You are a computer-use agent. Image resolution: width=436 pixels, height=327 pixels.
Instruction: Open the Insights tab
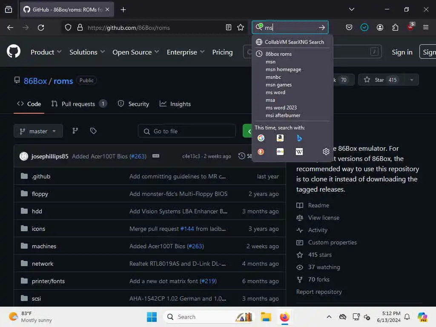[x=175, y=104]
